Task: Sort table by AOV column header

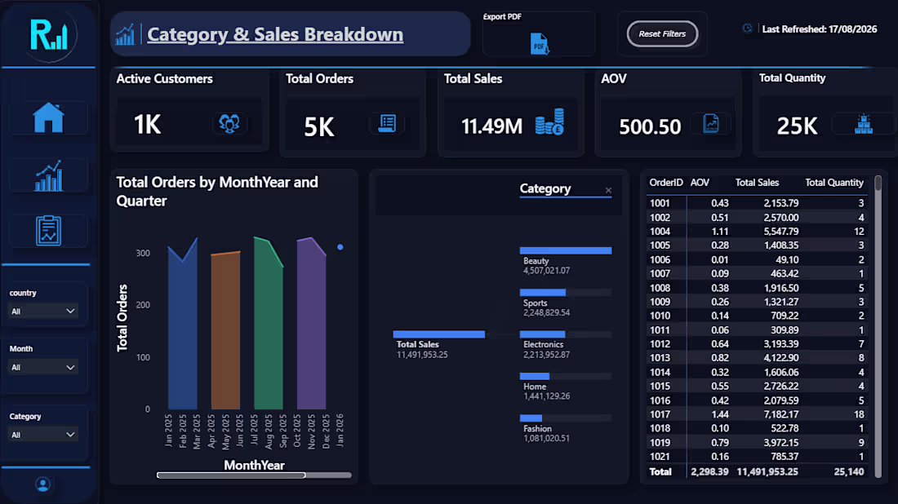Action: click(700, 183)
